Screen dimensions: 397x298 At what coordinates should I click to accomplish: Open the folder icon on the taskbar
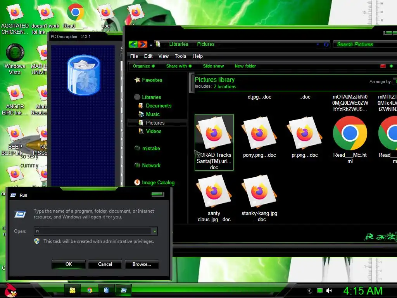(x=72, y=290)
